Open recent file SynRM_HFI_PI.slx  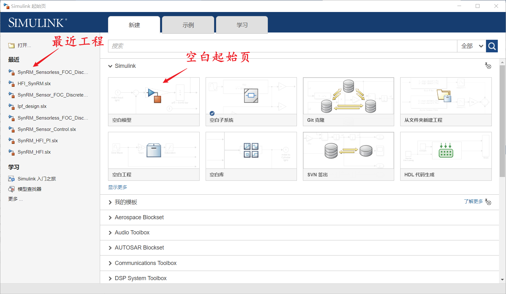tap(38, 141)
